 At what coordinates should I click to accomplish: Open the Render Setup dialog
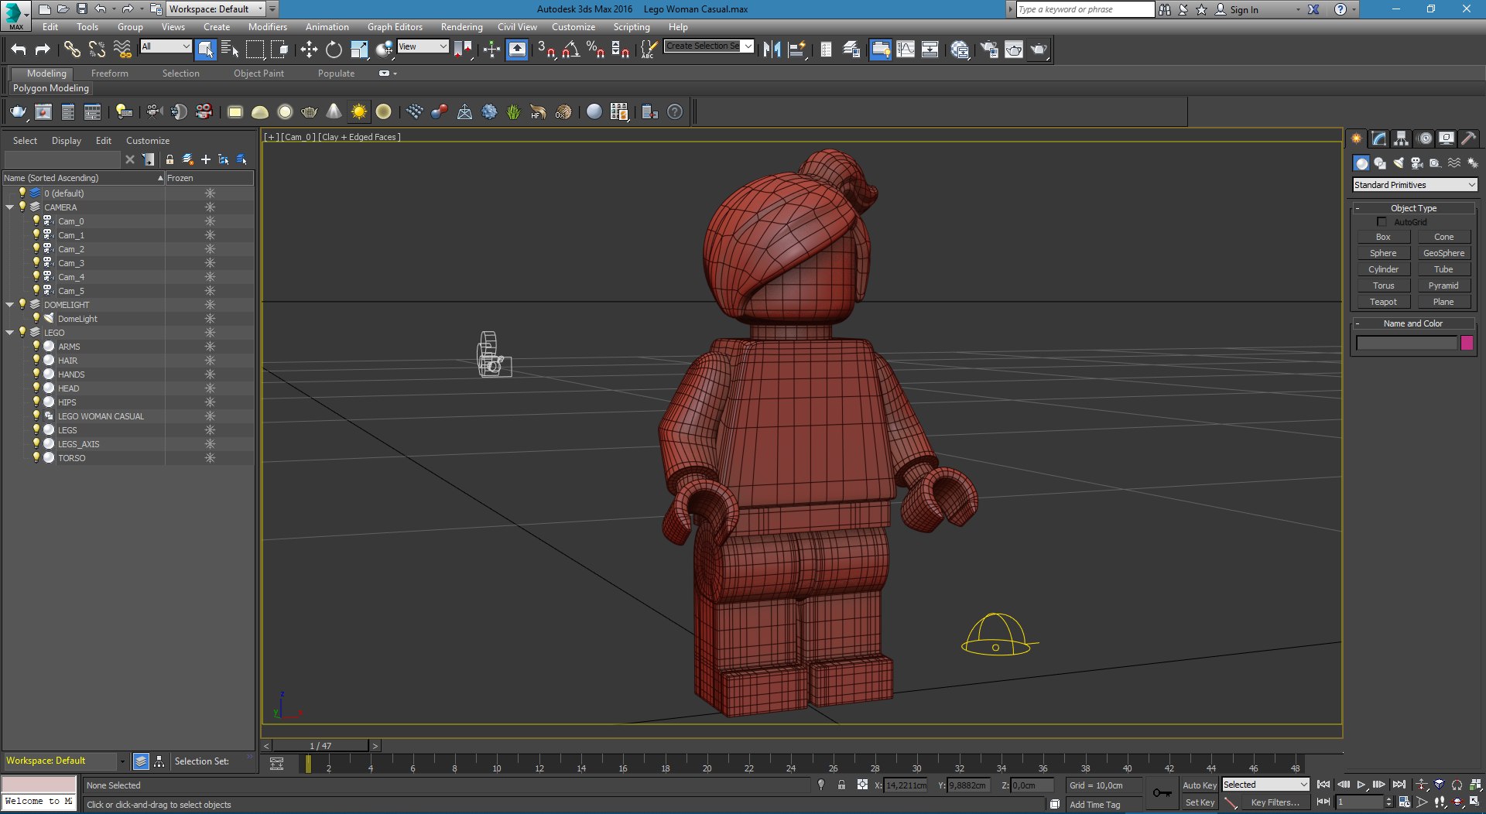[x=989, y=50]
